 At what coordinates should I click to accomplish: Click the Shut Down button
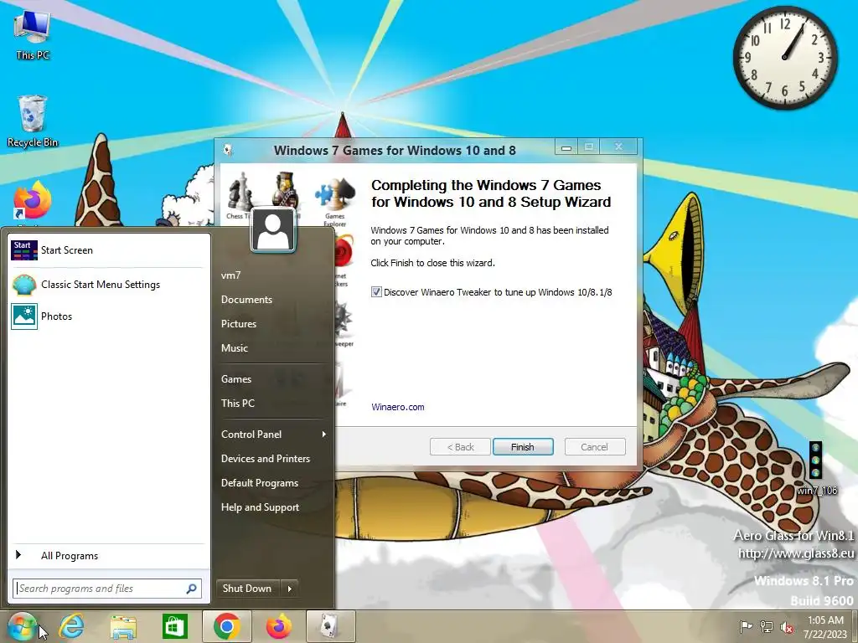pyautogui.click(x=247, y=589)
